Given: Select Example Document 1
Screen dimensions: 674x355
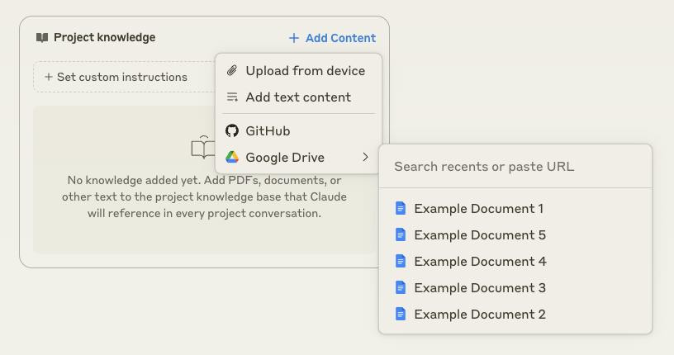Looking at the screenshot, I should tap(515, 208).
